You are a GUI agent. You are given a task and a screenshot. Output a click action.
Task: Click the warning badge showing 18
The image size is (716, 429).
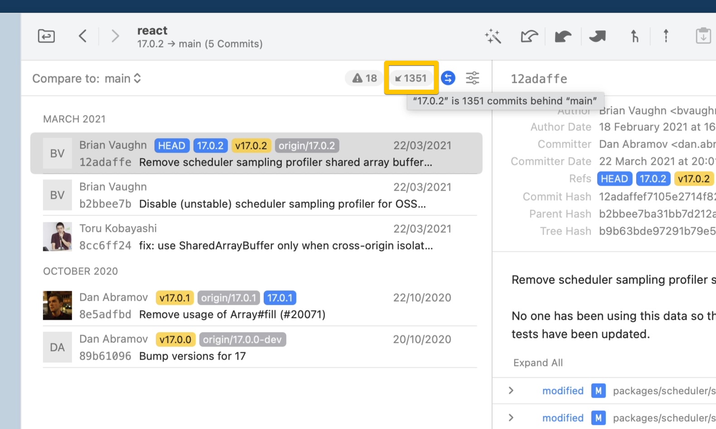[365, 78]
